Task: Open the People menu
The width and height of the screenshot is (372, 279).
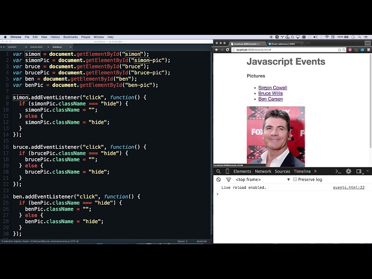Action: coord(85,37)
